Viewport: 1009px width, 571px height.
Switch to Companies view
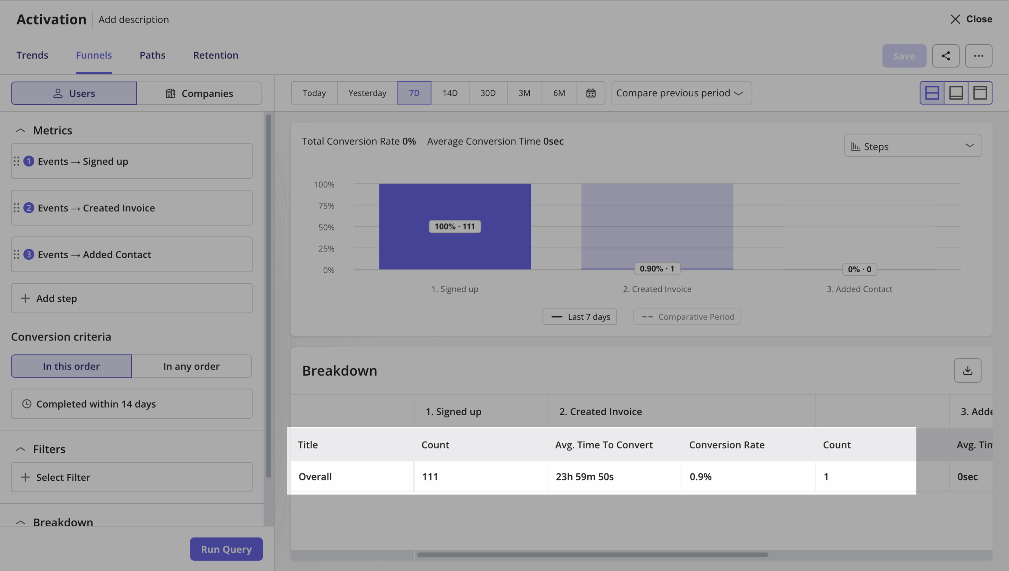point(200,93)
